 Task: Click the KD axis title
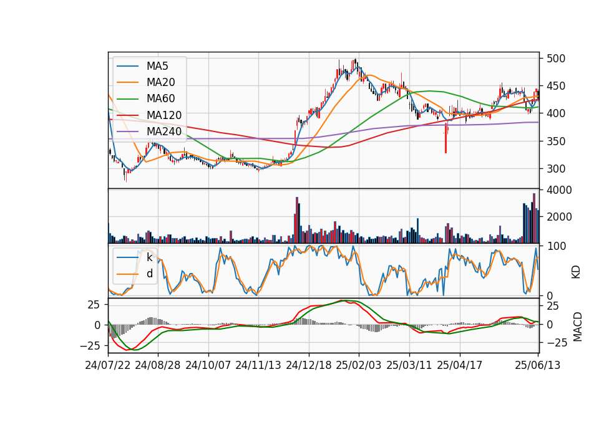tap(576, 272)
